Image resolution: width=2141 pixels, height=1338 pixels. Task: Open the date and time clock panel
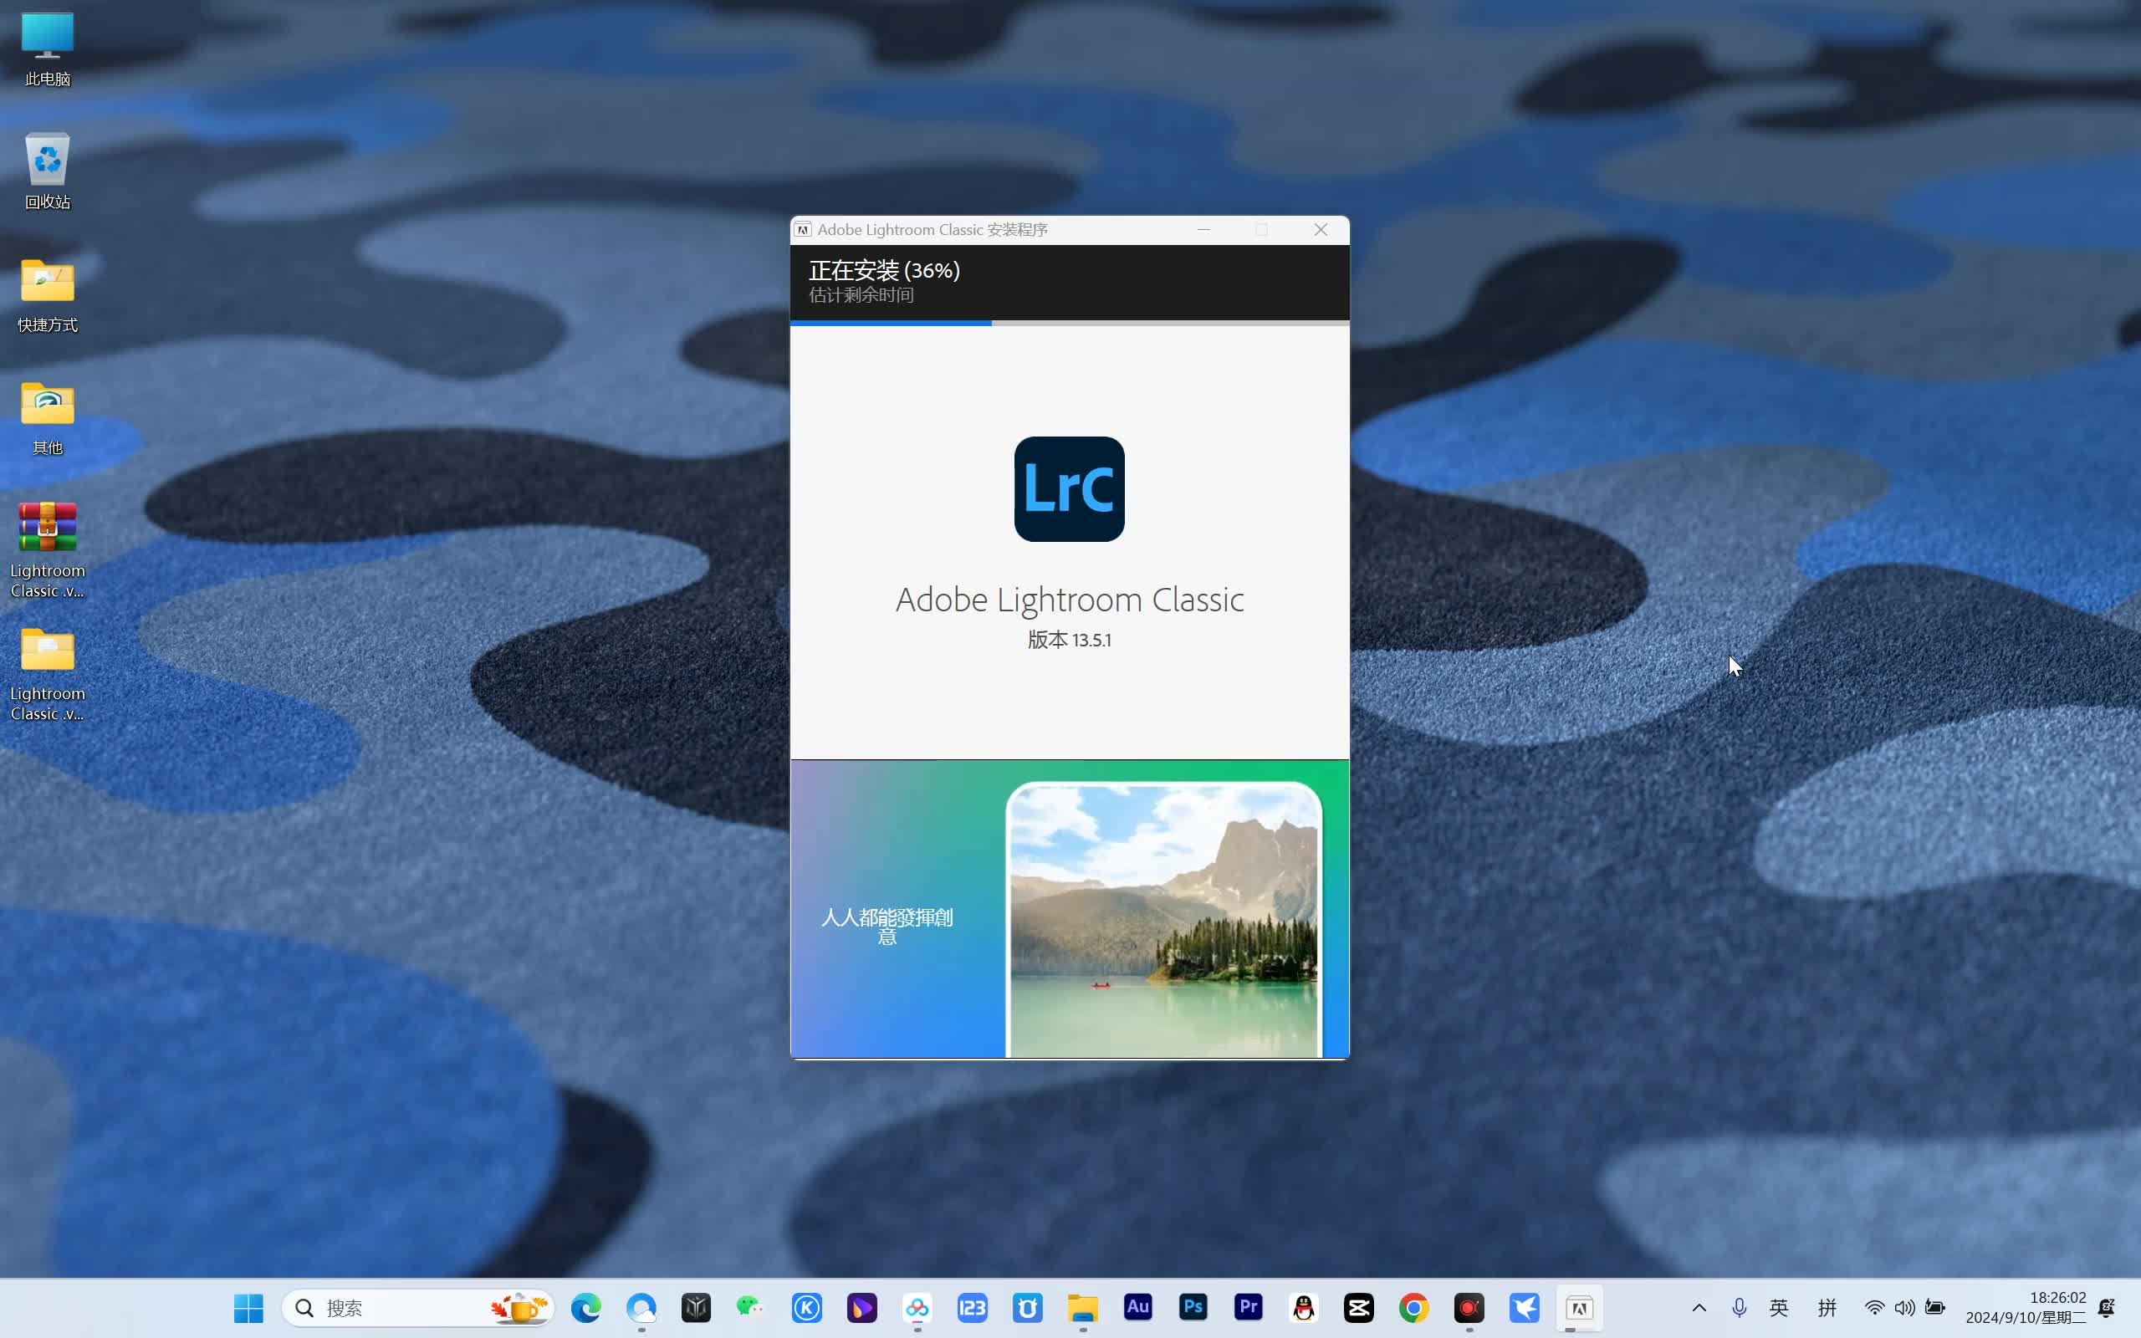[2025, 1307]
